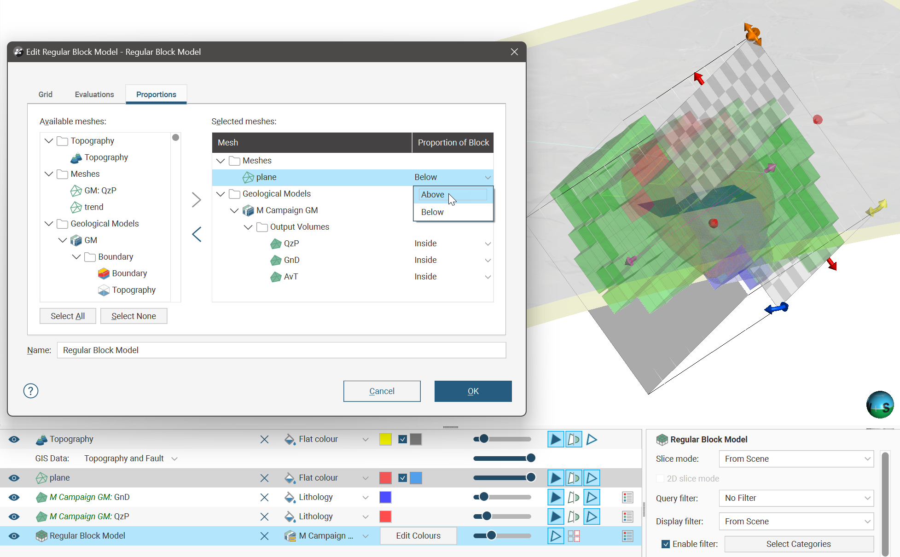Screen dimensions: 900x557
Task: Remove the plane row with its X icon
Action: (x=264, y=478)
